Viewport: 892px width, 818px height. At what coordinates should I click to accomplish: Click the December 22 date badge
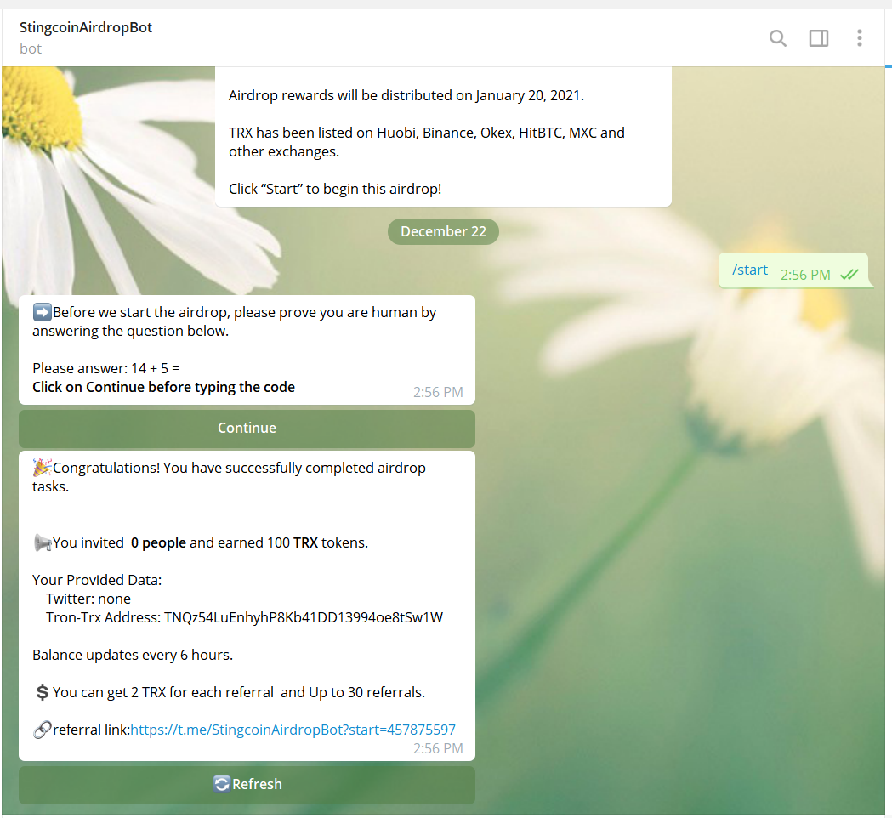pos(443,231)
